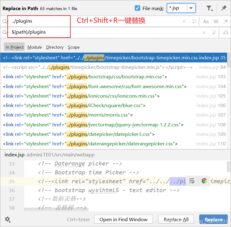Image resolution: width=231 pixels, height=227 pixels.
Task: Click new line icon in search field
Action: click(194, 22)
